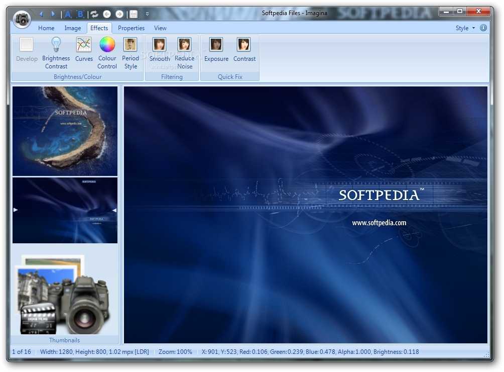Maximize the Imagina window
Screen dimensions: 504x372
460,12
